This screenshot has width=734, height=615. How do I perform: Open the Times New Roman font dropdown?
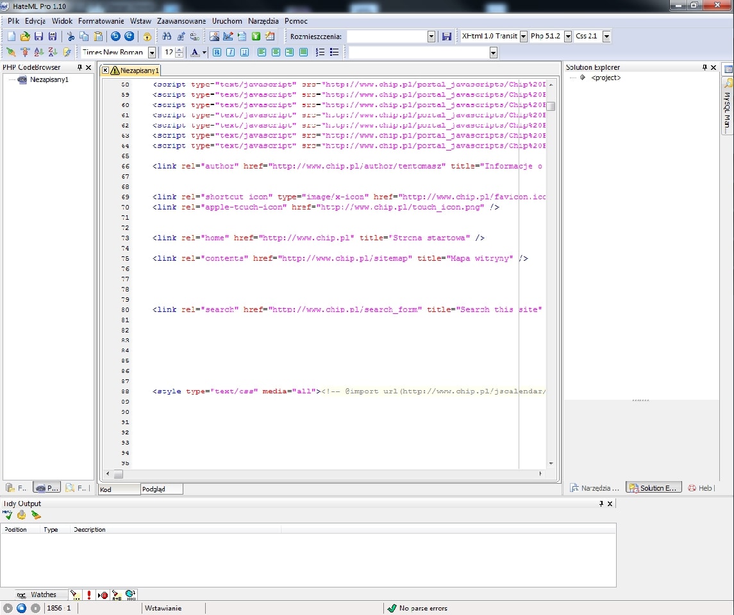(151, 52)
